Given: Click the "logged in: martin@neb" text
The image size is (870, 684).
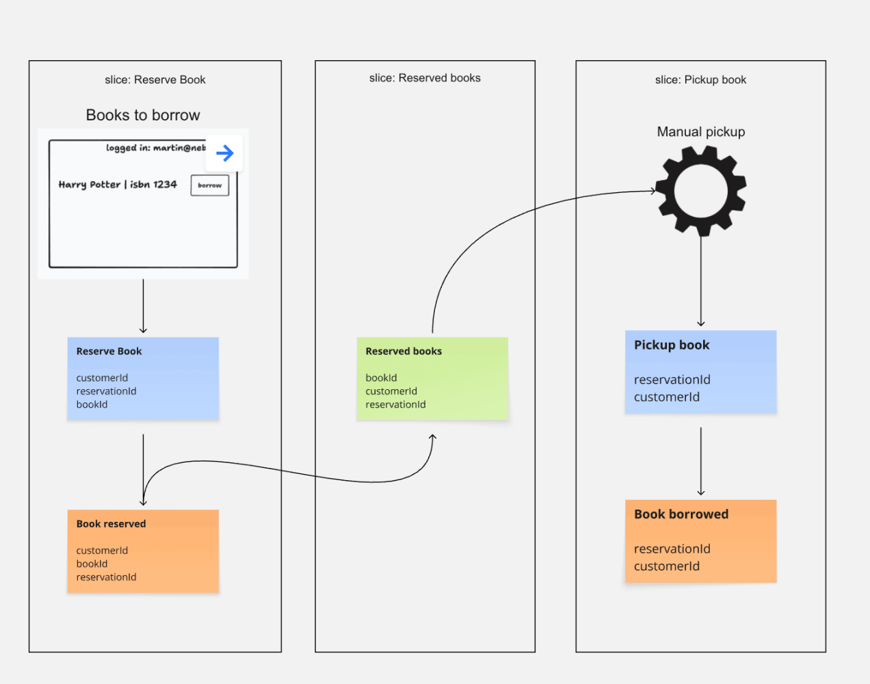Looking at the screenshot, I should [x=155, y=148].
